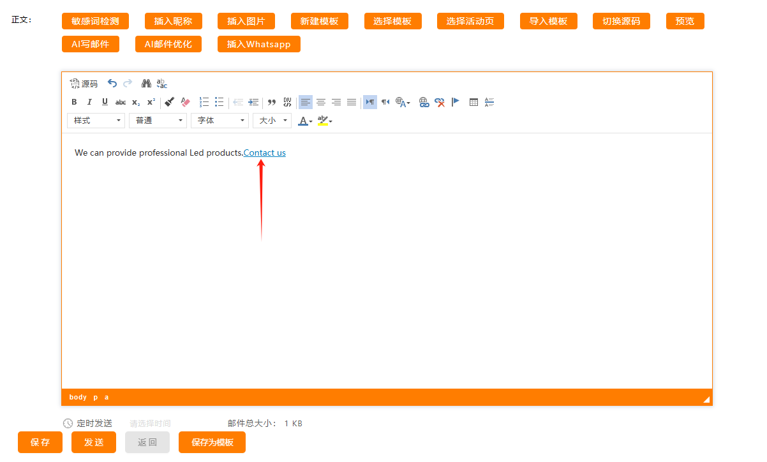Click the 请选择时间 time field
767x462 pixels.
(150, 423)
